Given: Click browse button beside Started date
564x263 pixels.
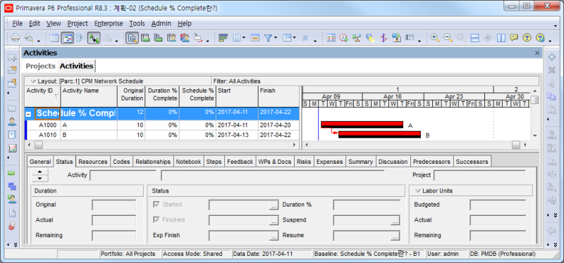Looking at the screenshot, I should tap(274, 206).
